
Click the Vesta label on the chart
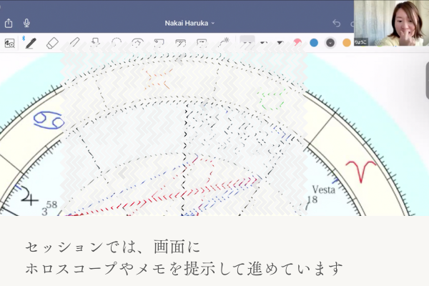(324, 189)
